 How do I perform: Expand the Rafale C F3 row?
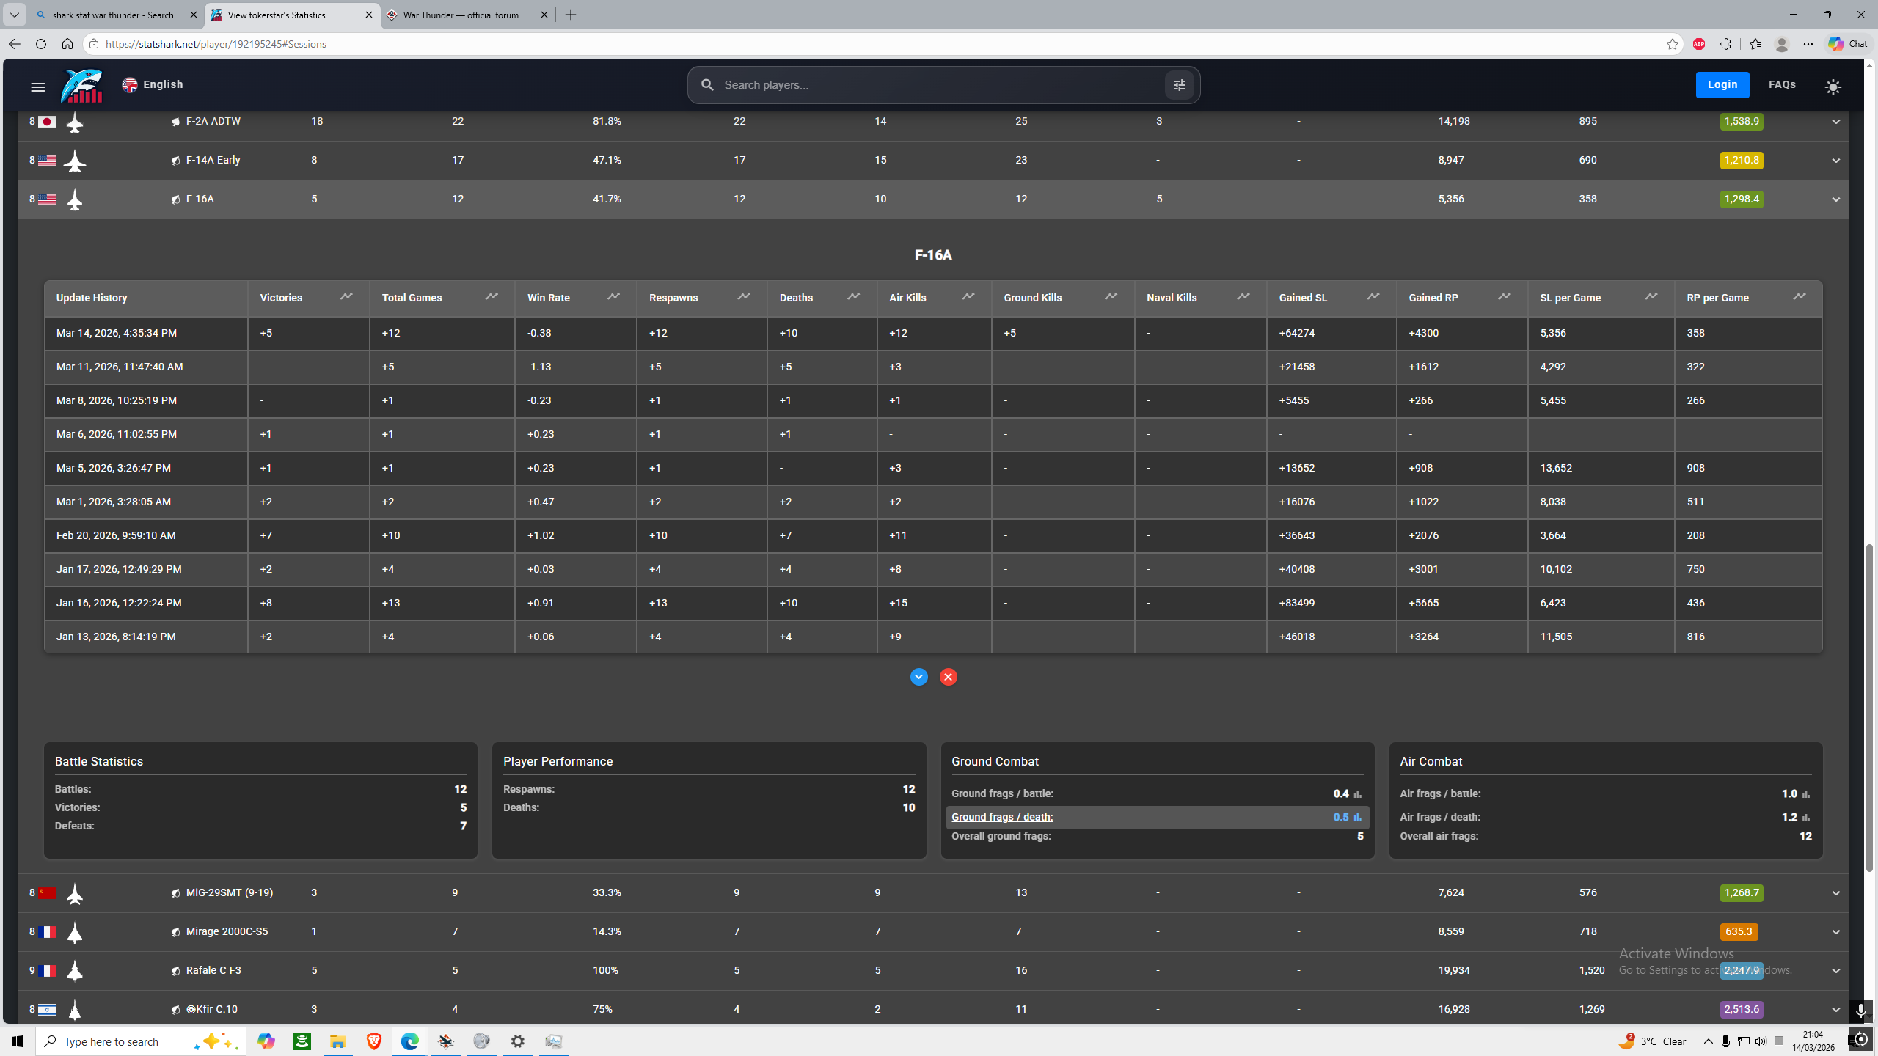click(1835, 971)
